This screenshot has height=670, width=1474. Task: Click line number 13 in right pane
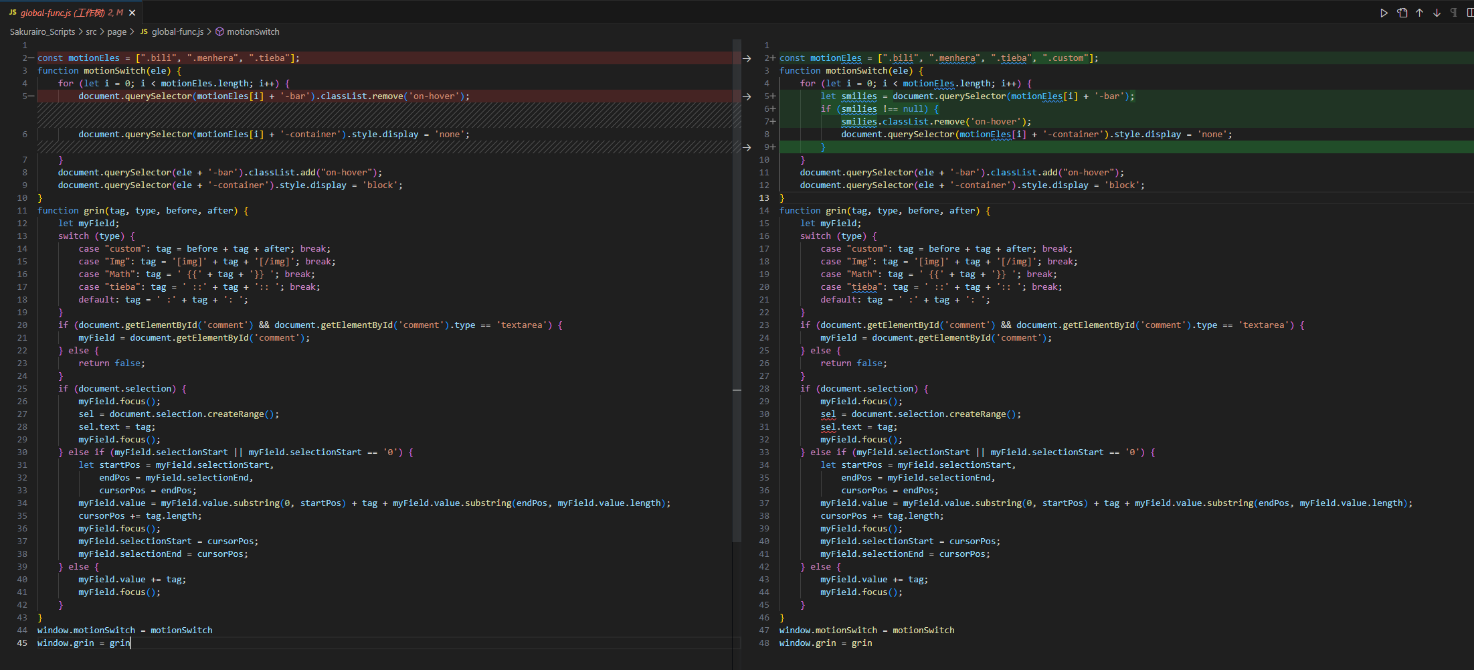coord(764,198)
